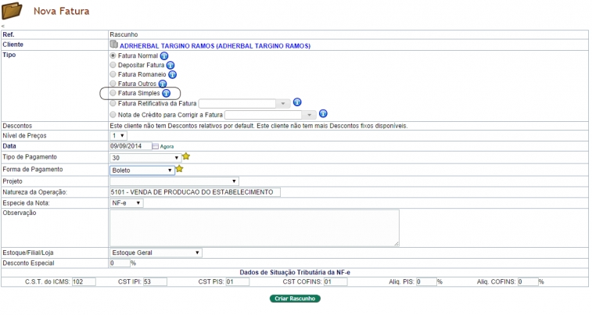Click the Observação text area
Image resolution: width=592 pixels, height=315 pixels.
pos(254,227)
